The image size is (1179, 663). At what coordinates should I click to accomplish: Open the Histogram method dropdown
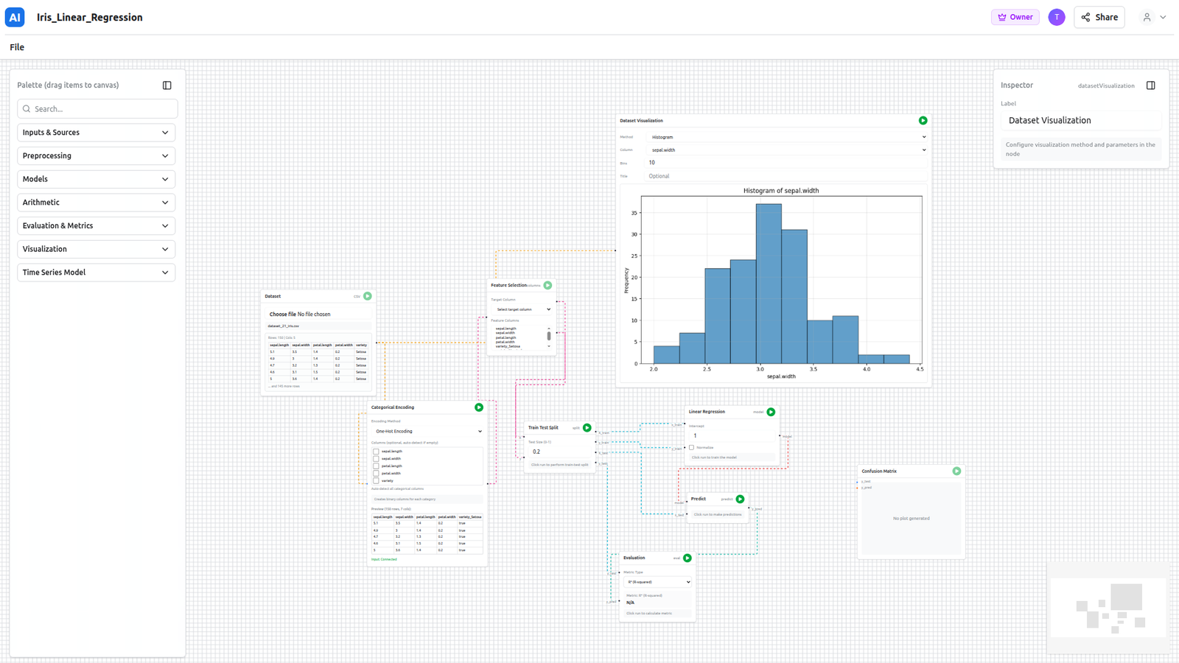(x=786, y=137)
